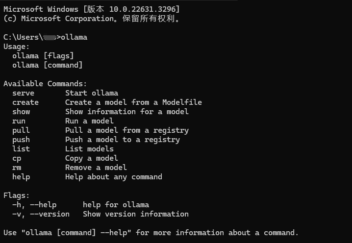Click the 'serve' command in the list
352x243 pixels.
(24, 93)
